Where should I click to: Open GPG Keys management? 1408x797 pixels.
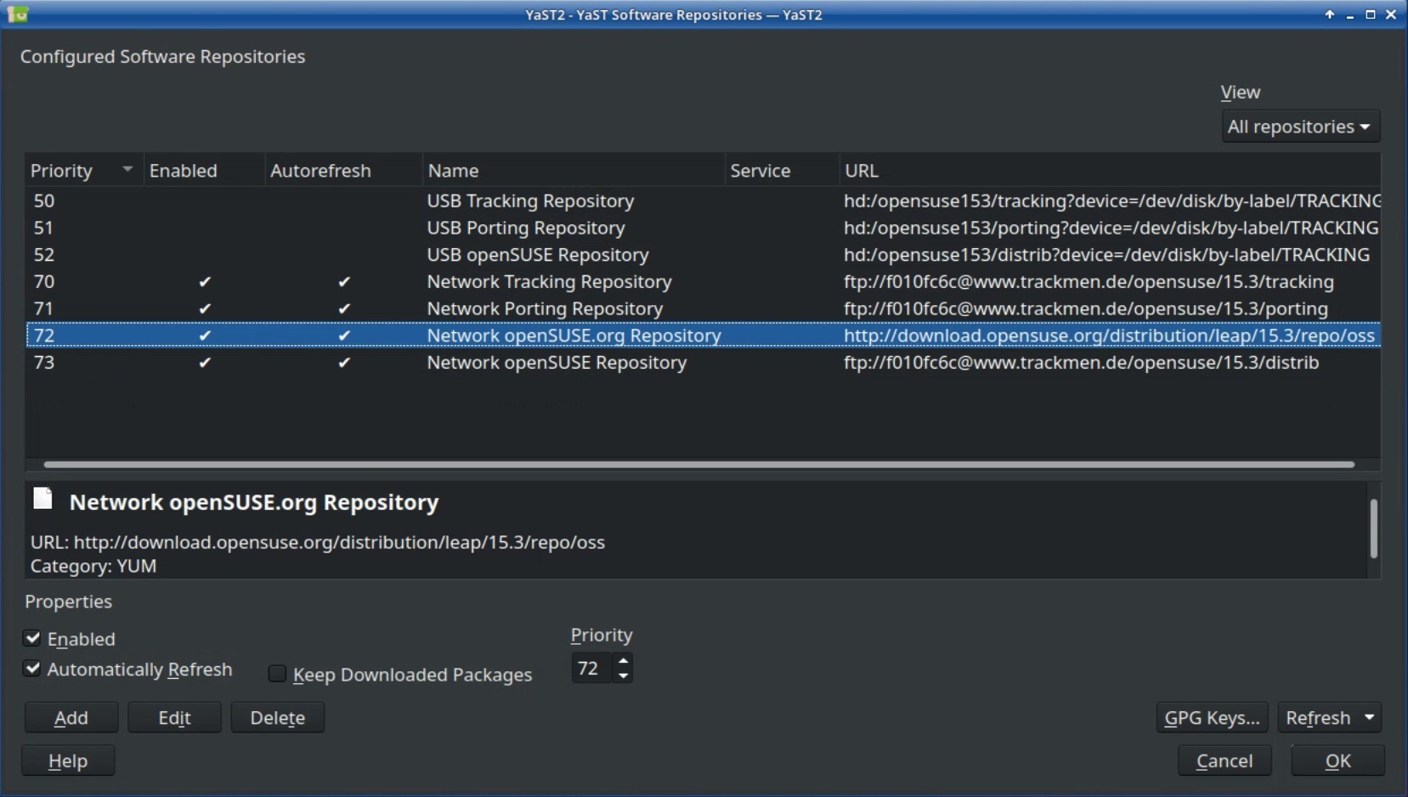[x=1212, y=717]
